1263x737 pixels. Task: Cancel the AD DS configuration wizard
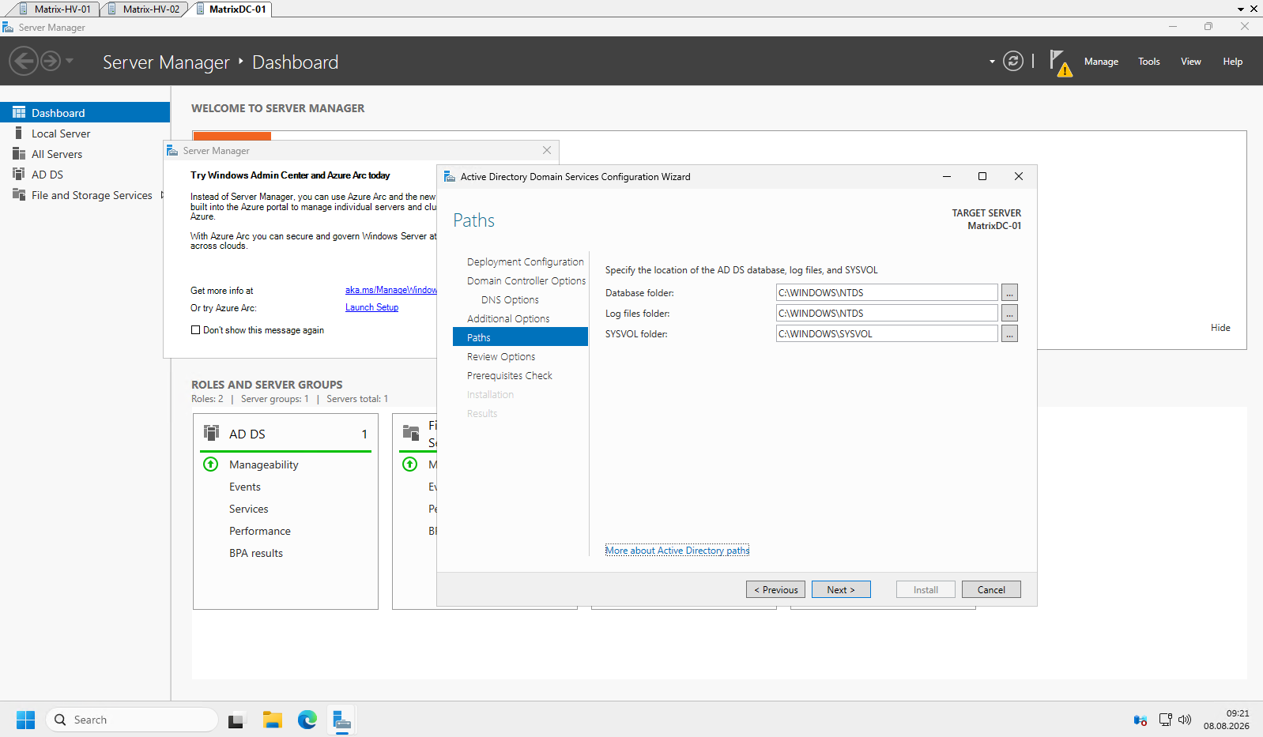pos(991,589)
